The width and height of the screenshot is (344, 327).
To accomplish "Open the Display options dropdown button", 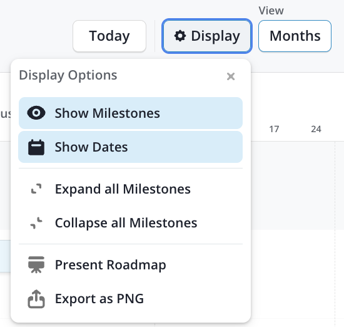I will pos(207,36).
